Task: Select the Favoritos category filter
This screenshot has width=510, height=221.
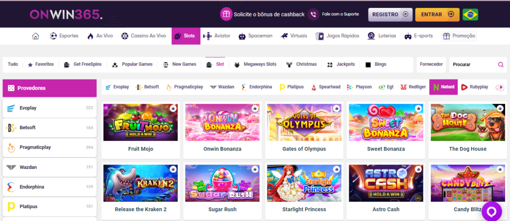Action: (41, 64)
